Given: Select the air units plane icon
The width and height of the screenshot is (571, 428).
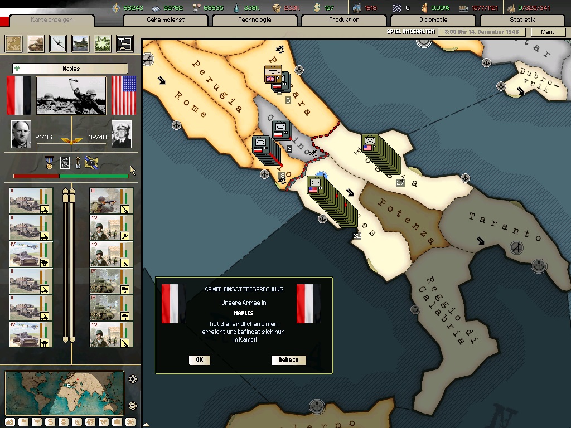Looking at the screenshot, I should 58,43.
